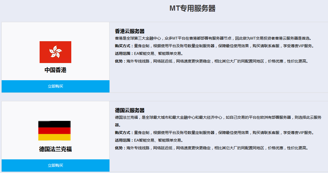The width and height of the screenshot is (328, 173).
Task: Click the 购买方式 label in Germany section
Action: point(124,133)
